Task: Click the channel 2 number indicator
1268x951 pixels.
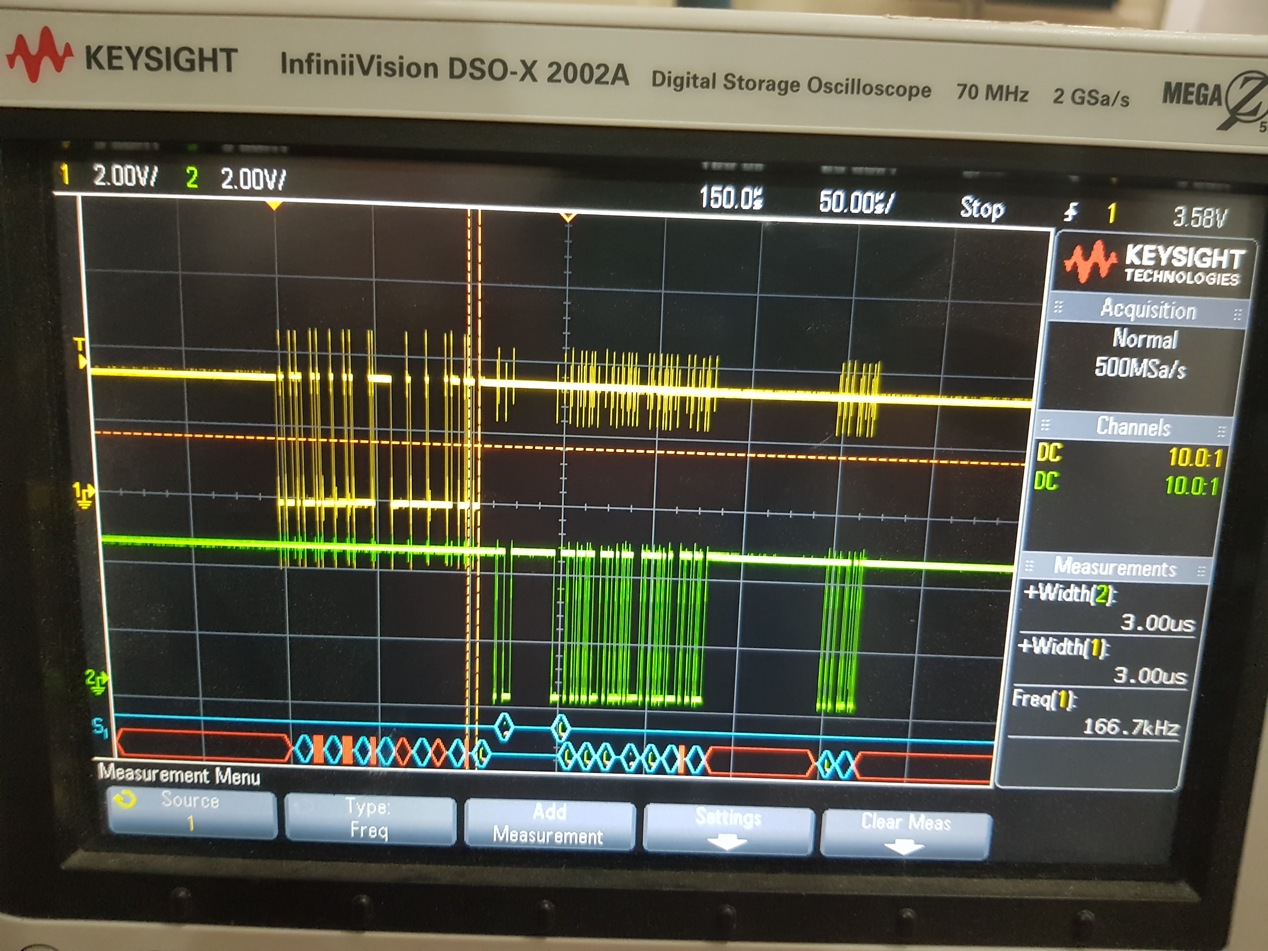Action: pos(192,178)
